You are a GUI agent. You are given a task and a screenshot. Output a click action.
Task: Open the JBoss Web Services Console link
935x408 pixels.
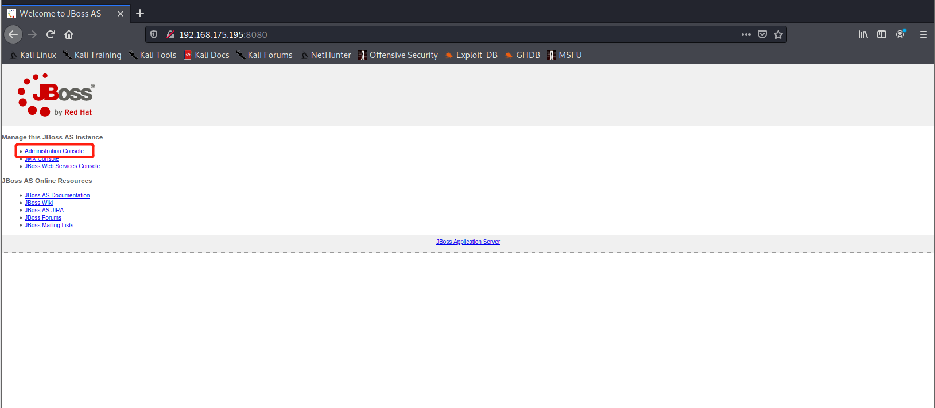(x=62, y=166)
